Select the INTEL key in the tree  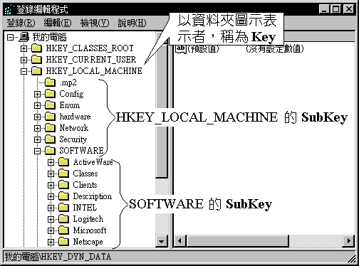point(85,208)
